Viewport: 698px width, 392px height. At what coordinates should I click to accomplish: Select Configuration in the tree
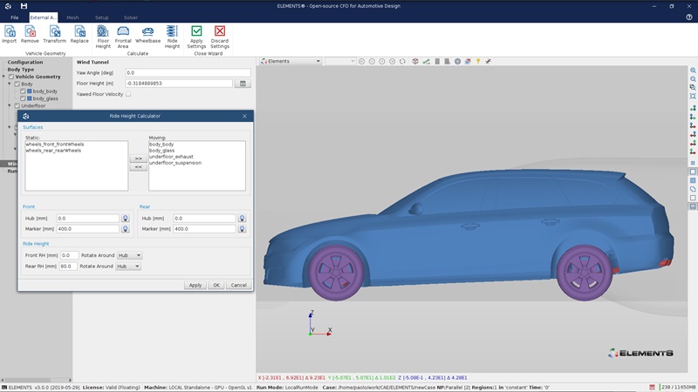[25, 62]
